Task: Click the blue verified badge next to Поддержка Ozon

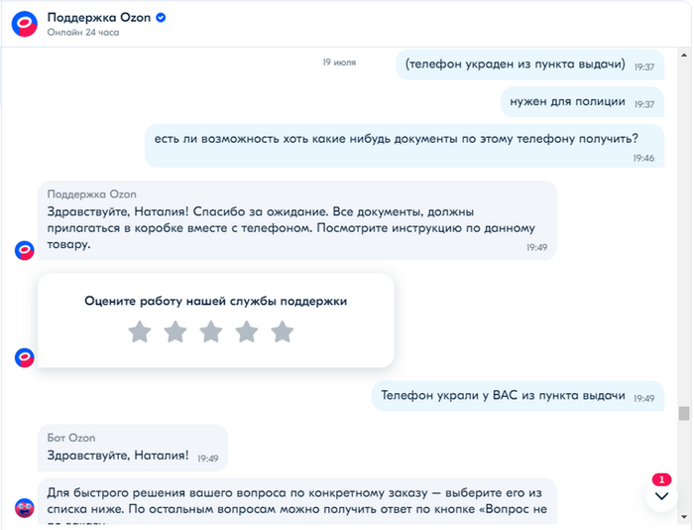Action: coord(161,18)
